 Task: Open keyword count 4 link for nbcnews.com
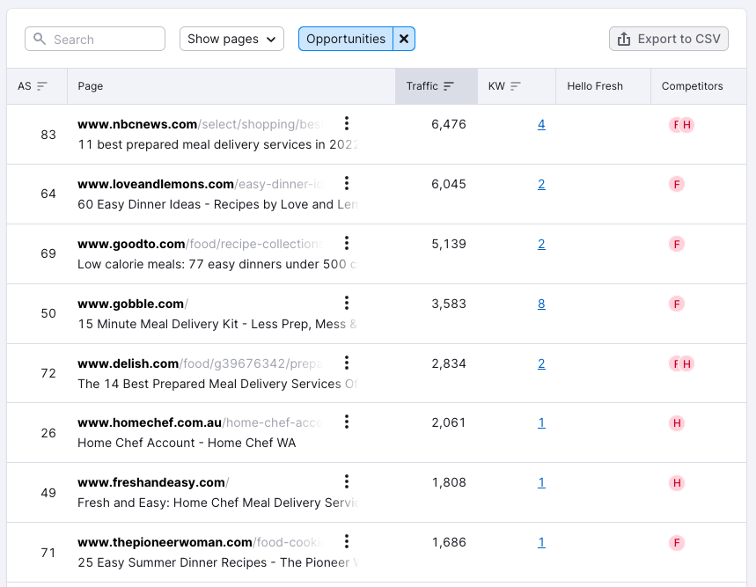pyautogui.click(x=541, y=124)
